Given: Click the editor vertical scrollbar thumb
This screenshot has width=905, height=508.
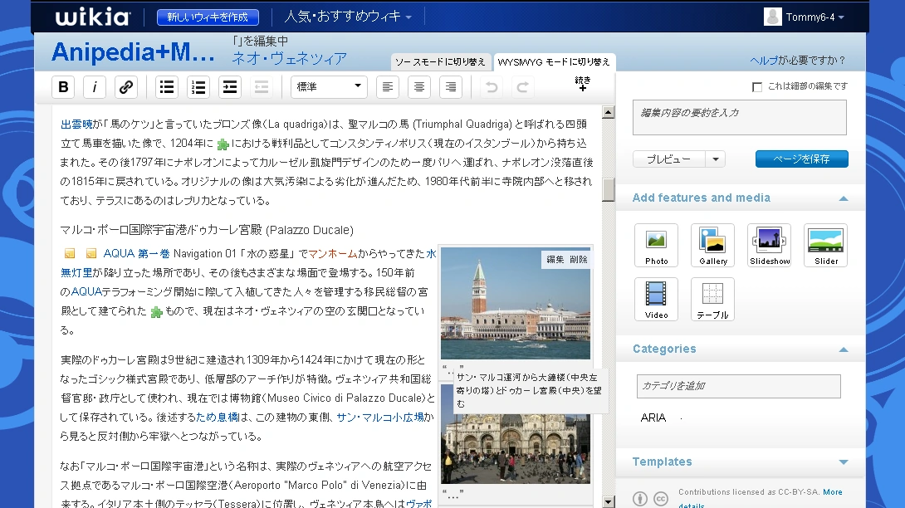Looking at the screenshot, I should [608, 189].
